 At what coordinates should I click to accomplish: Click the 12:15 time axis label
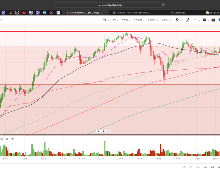click(101, 159)
